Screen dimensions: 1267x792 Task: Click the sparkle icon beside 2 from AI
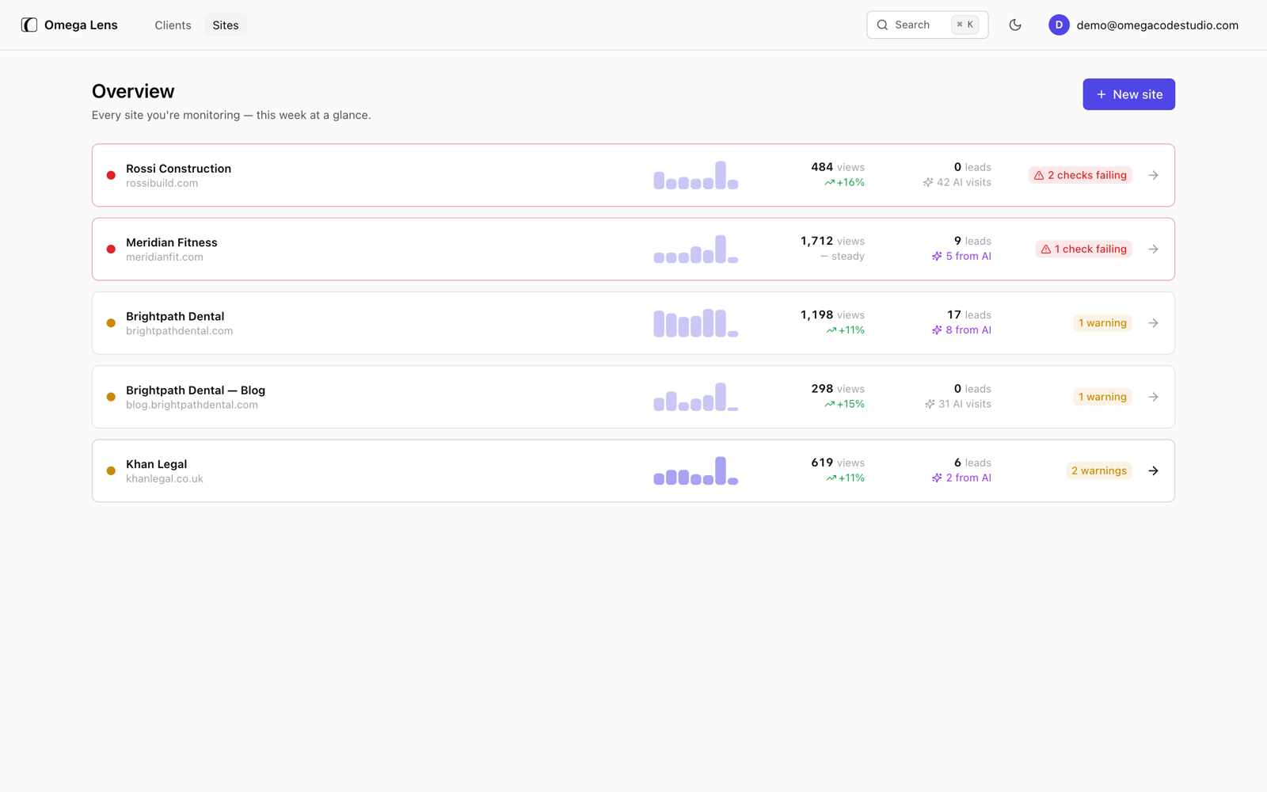pyautogui.click(x=937, y=478)
